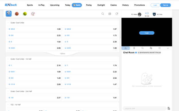The image size is (179, 111).
Task: Bet on 1st Half O 0.5 at 1.49
Action: [x=34, y=78]
